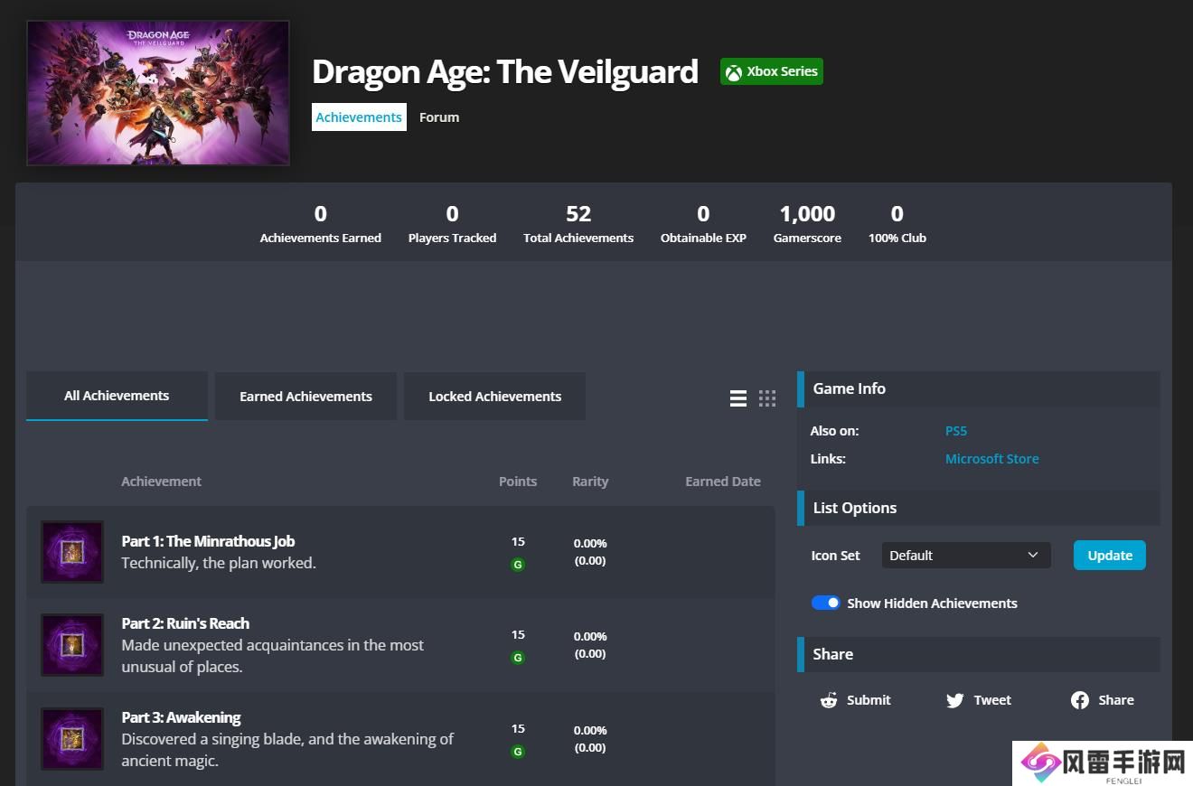
Task: Click the 0.00% rarity of Part 1
Action: point(590,543)
